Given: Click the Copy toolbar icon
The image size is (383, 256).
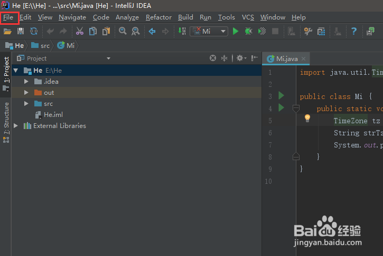Looking at the screenshot, I should pyautogui.click(x=93, y=31).
